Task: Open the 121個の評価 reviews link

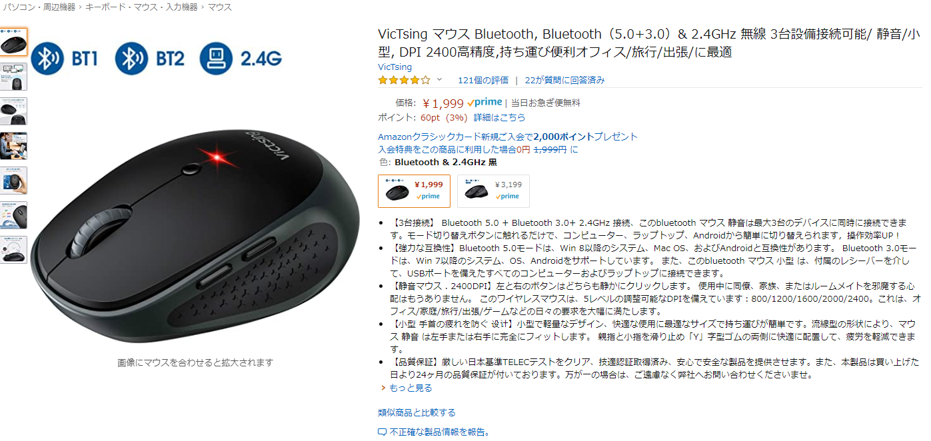Action: (x=483, y=80)
